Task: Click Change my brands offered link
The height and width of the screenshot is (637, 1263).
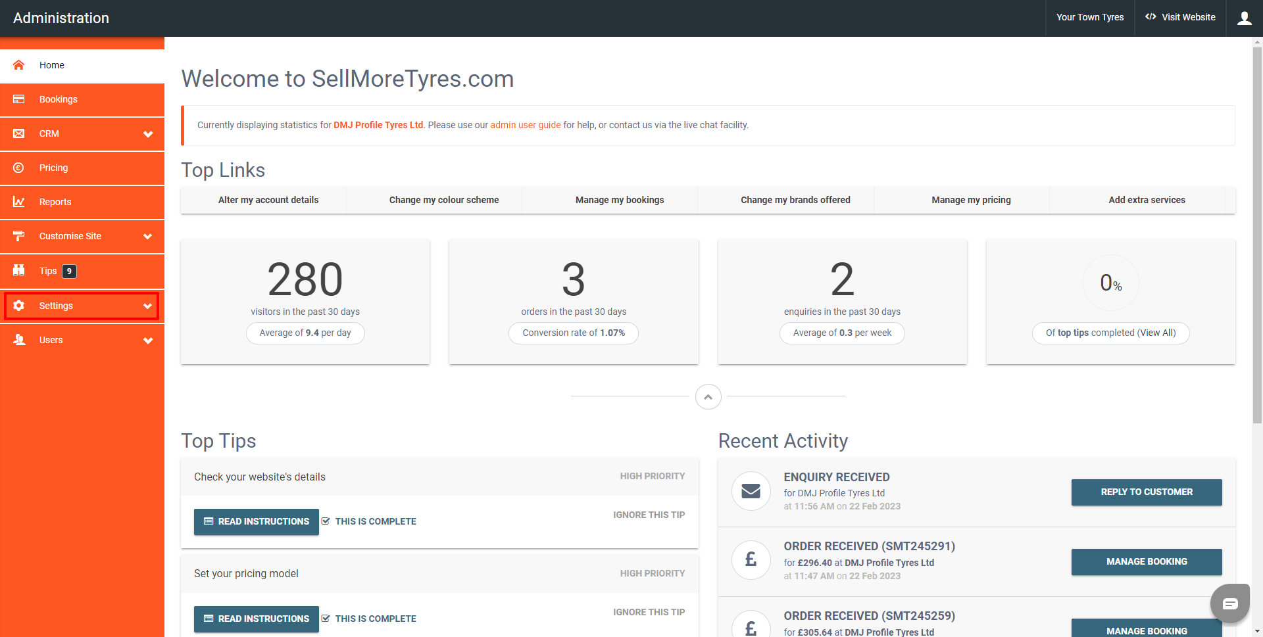Action: 795,200
